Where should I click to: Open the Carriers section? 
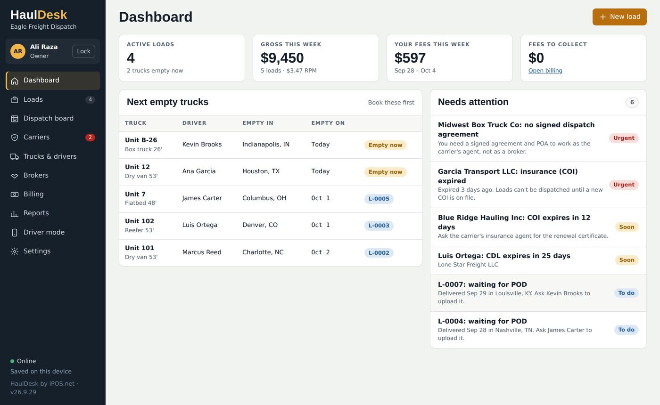pos(53,137)
